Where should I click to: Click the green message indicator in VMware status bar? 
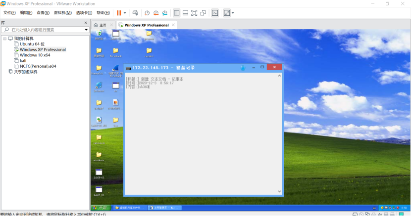pos(401,214)
